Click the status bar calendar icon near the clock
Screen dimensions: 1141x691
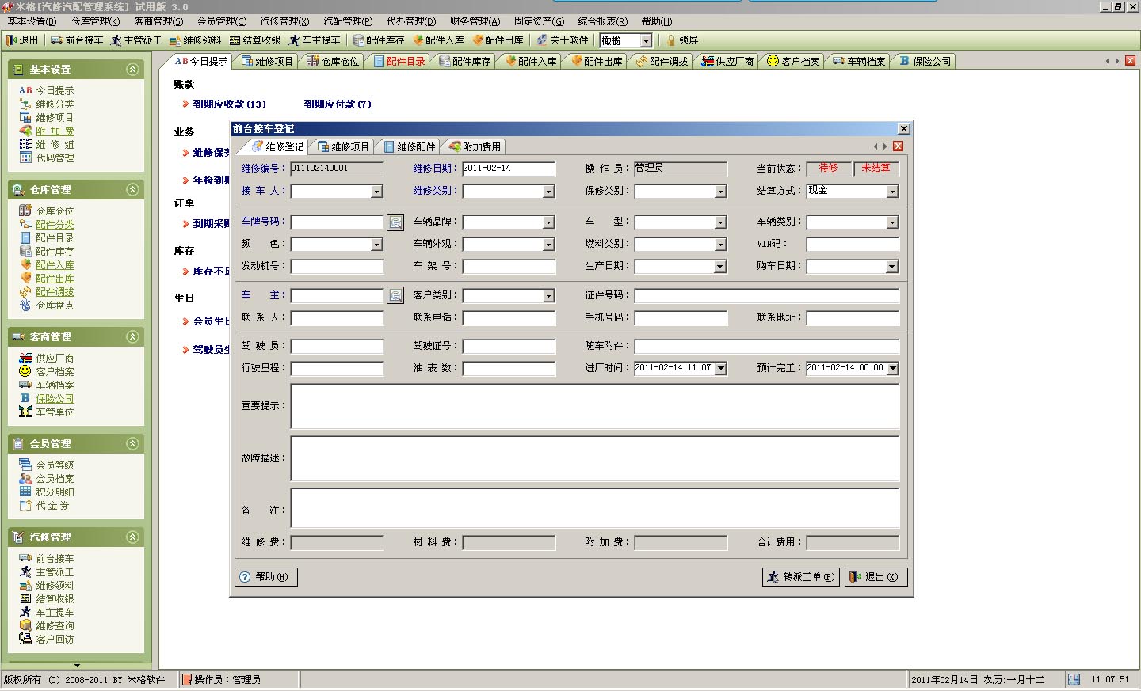click(1074, 679)
